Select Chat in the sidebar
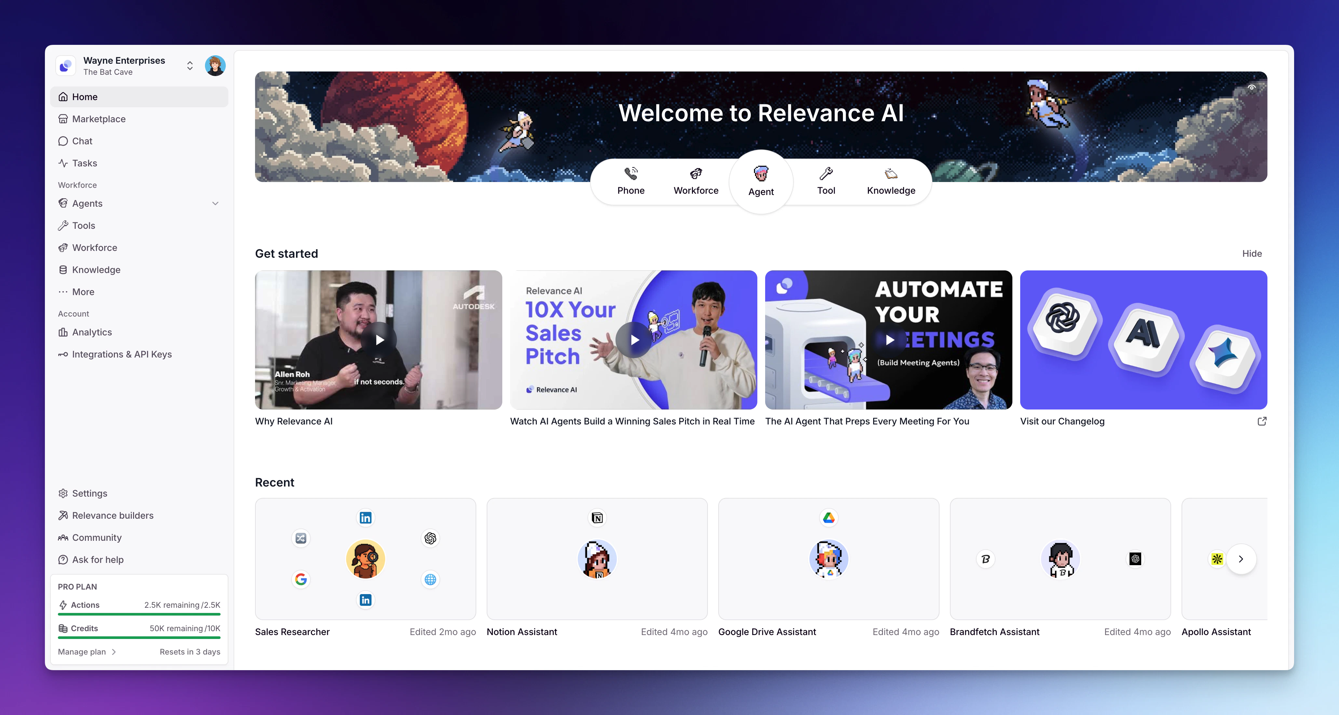This screenshot has width=1339, height=715. (x=82, y=141)
